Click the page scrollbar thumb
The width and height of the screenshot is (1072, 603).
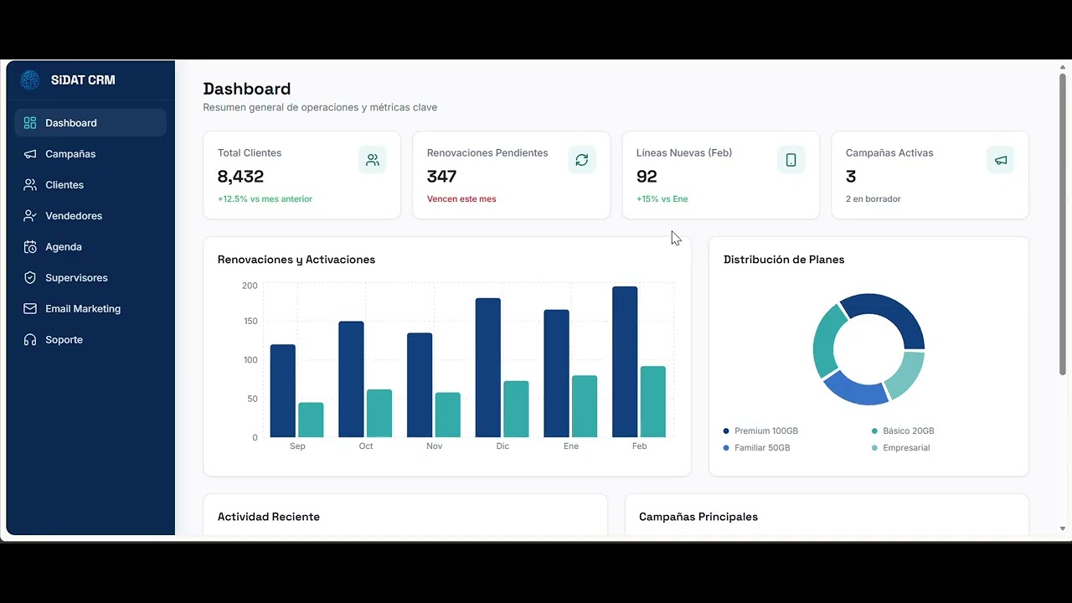1063,224
